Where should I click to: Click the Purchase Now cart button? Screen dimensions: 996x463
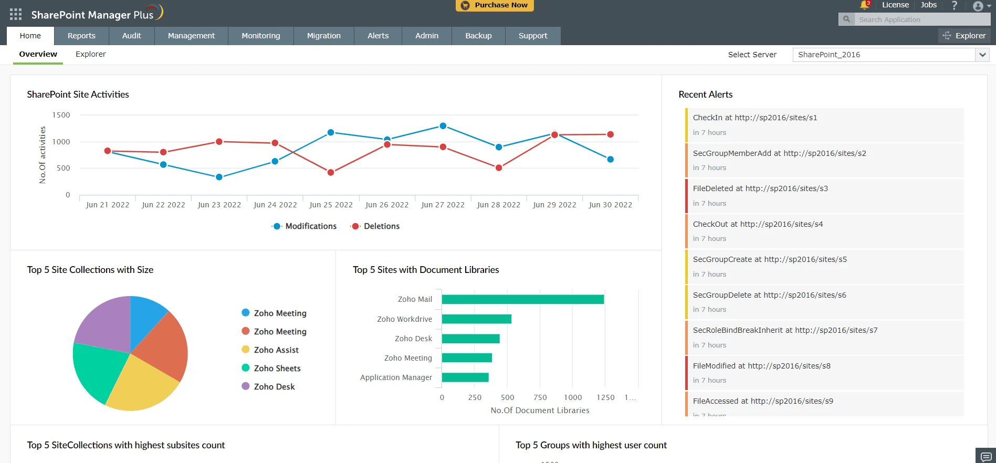click(495, 5)
